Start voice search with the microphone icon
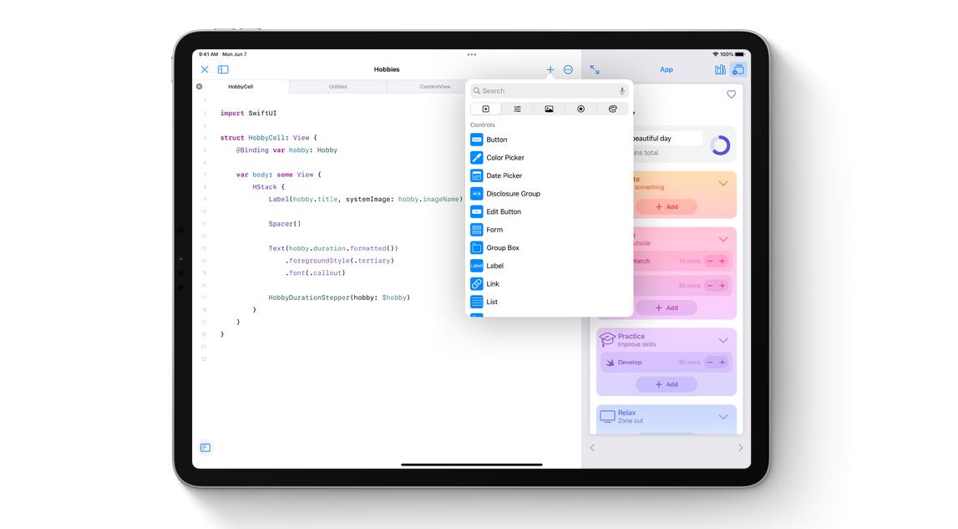958x529 pixels. click(623, 90)
